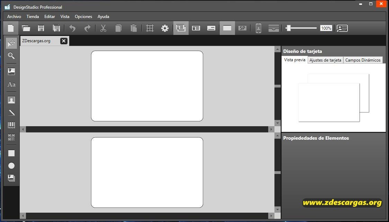
Task: Click upper canvas scroll-down arrow
Action: tap(277, 123)
